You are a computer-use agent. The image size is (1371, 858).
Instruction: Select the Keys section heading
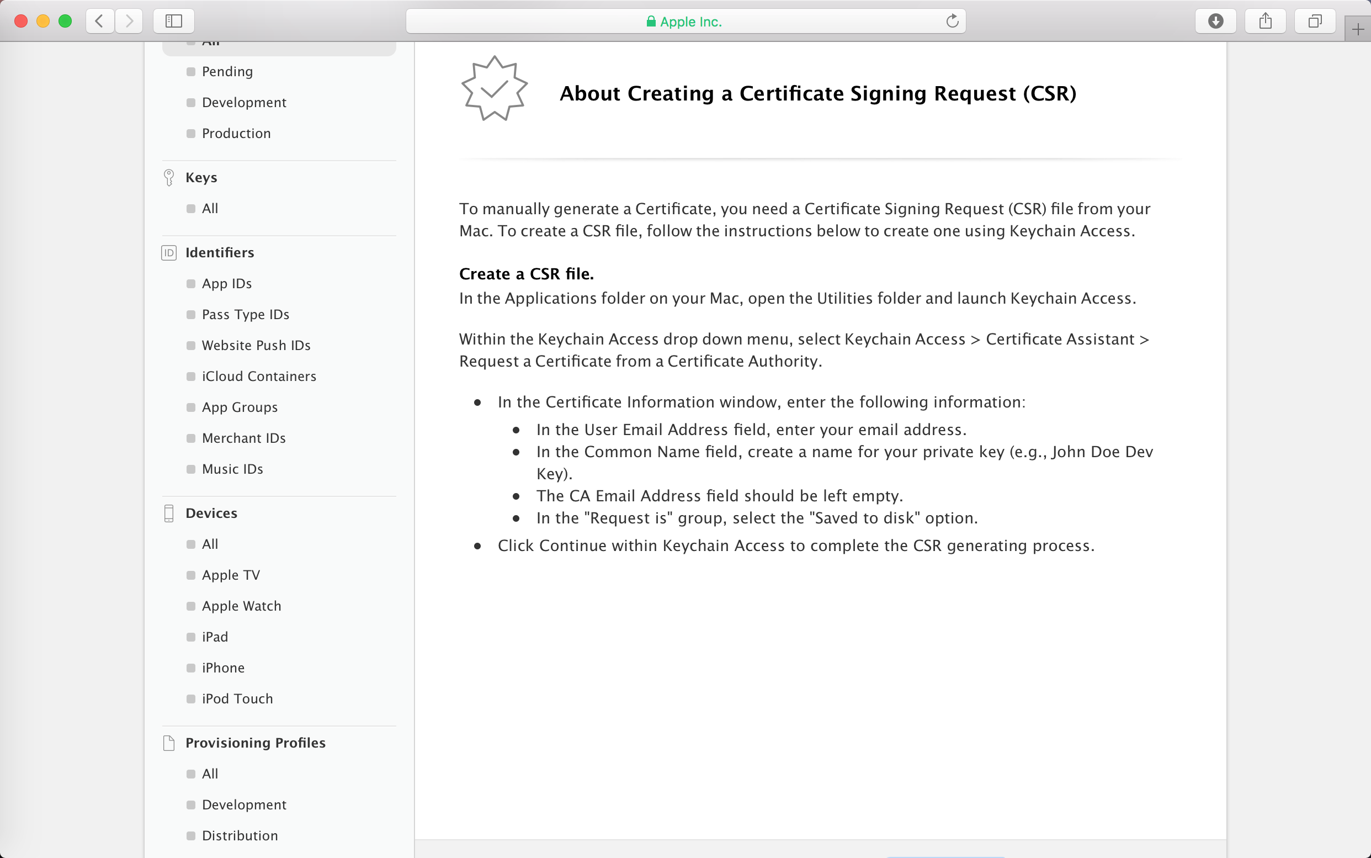[201, 178]
